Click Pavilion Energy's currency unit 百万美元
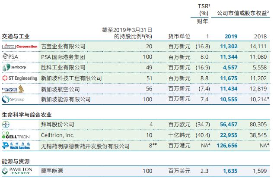The height and width of the screenshot is (178, 274). (x=179, y=171)
